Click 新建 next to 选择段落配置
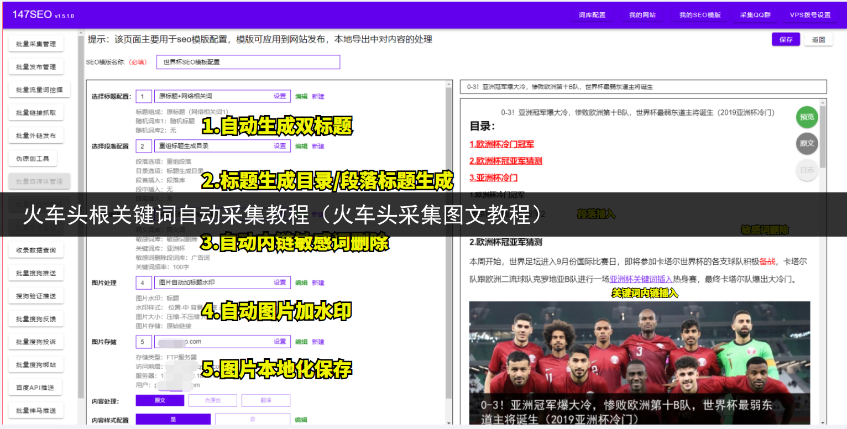This screenshot has height=429, width=847. tap(318, 147)
